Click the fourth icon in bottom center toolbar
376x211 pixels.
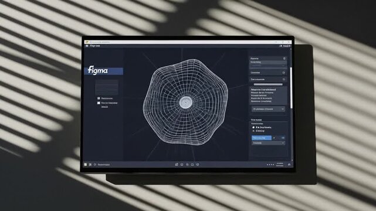192,165
